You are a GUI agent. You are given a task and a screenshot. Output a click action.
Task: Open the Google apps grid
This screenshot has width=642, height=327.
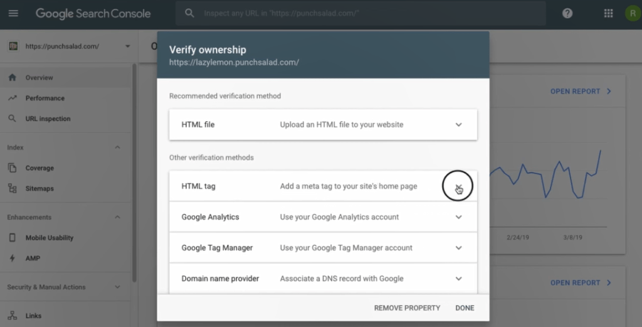(608, 13)
